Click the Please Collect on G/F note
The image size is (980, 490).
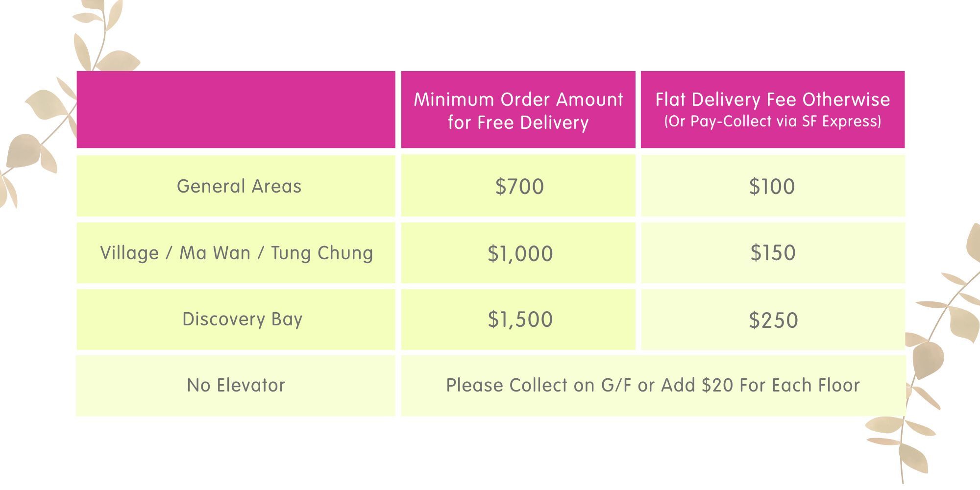click(652, 385)
